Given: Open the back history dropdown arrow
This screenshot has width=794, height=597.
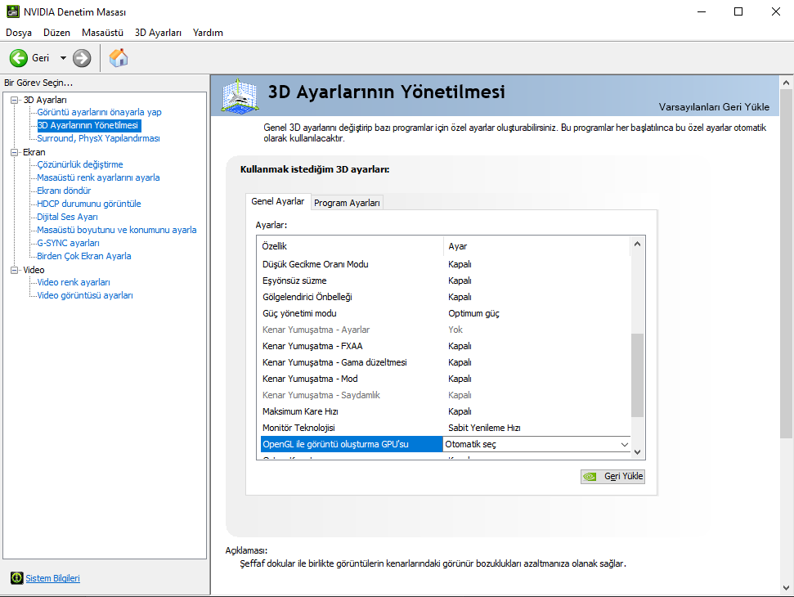Looking at the screenshot, I should [x=63, y=58].
